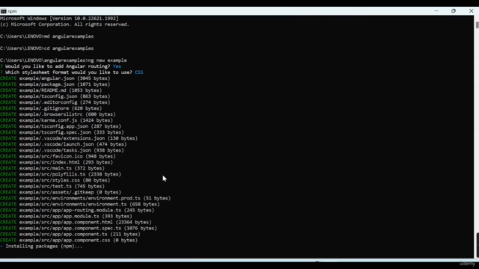This screenshot has height=269, width=479.
Task: Click the example/README.md line
Action: click(x=51, y=90)
